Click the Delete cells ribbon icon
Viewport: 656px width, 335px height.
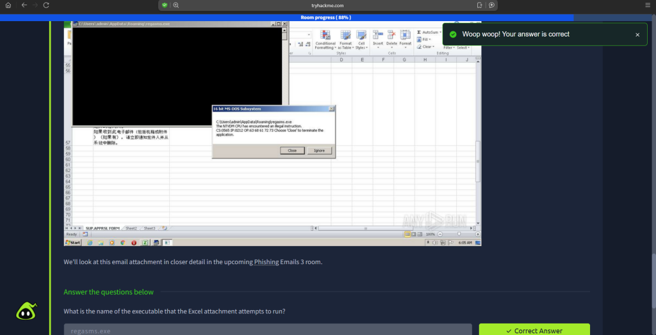(391, 37)
